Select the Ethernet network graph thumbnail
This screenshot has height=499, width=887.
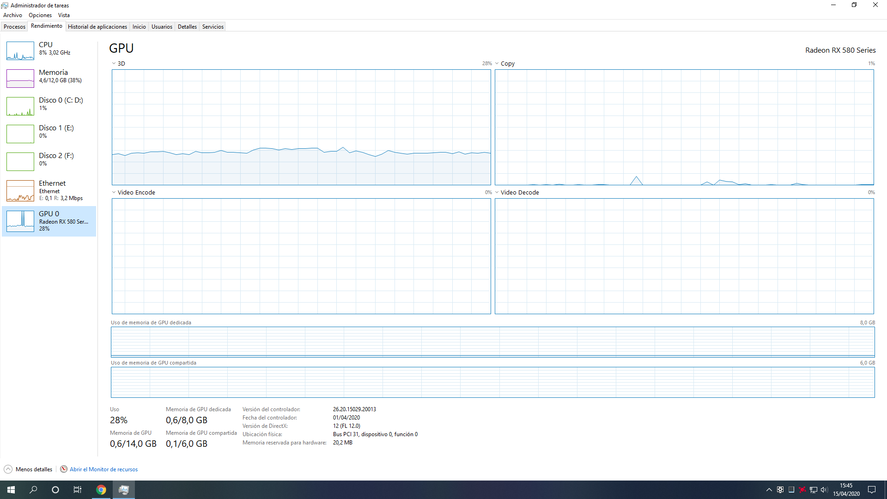coord(20,191)
